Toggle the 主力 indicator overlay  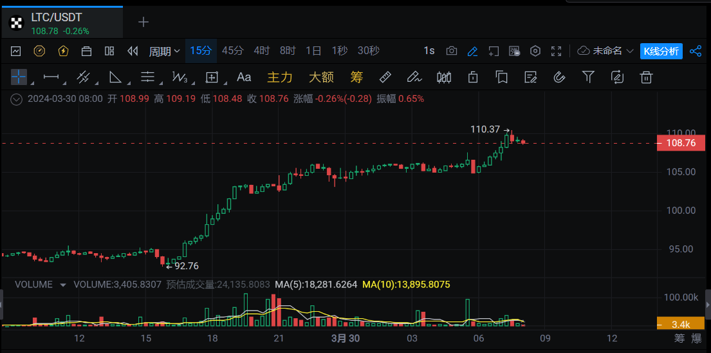tap(280, 77)
